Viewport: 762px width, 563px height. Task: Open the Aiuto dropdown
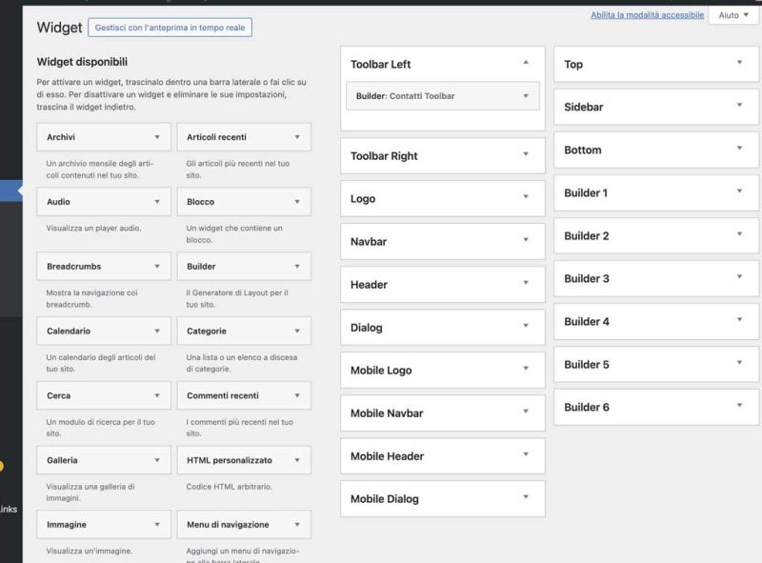[732, 14]
